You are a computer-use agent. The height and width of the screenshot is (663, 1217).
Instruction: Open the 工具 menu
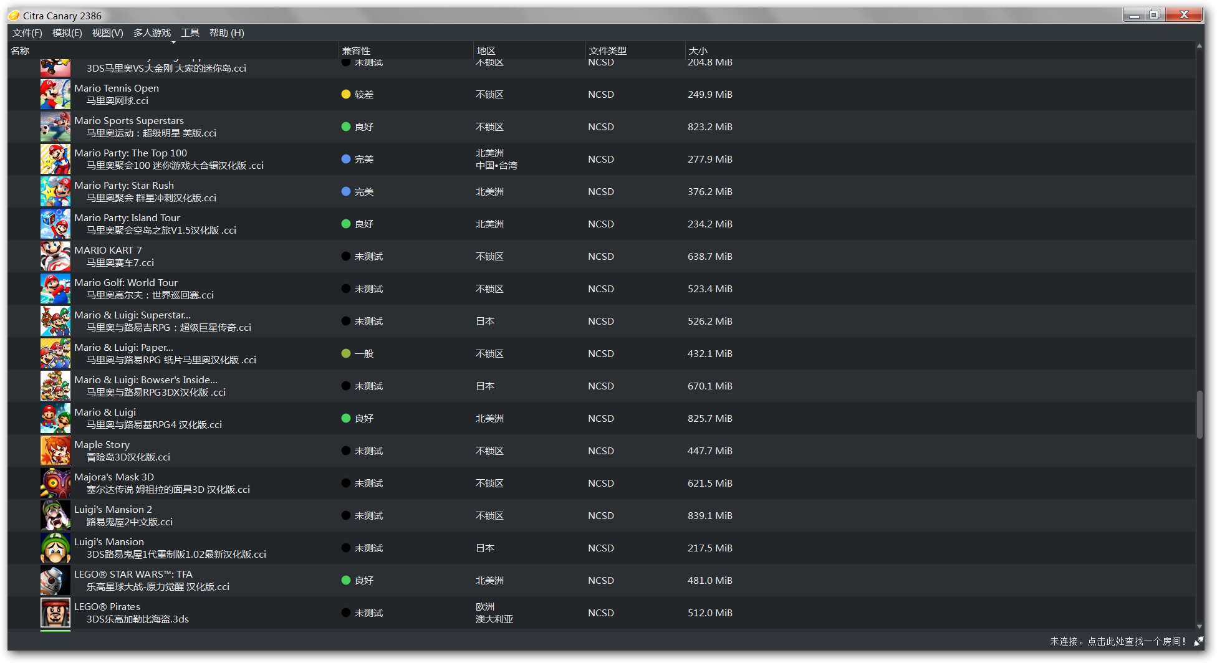[x=190, y=33]
